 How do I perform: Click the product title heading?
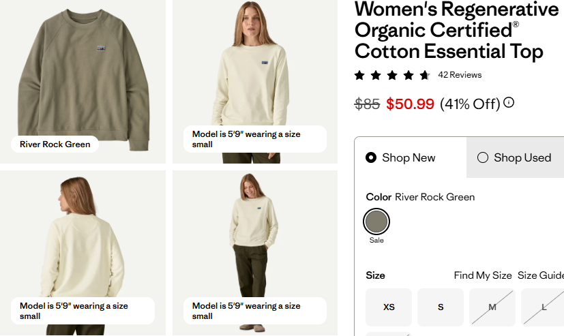pyautogui.click(x=457, y=31)
